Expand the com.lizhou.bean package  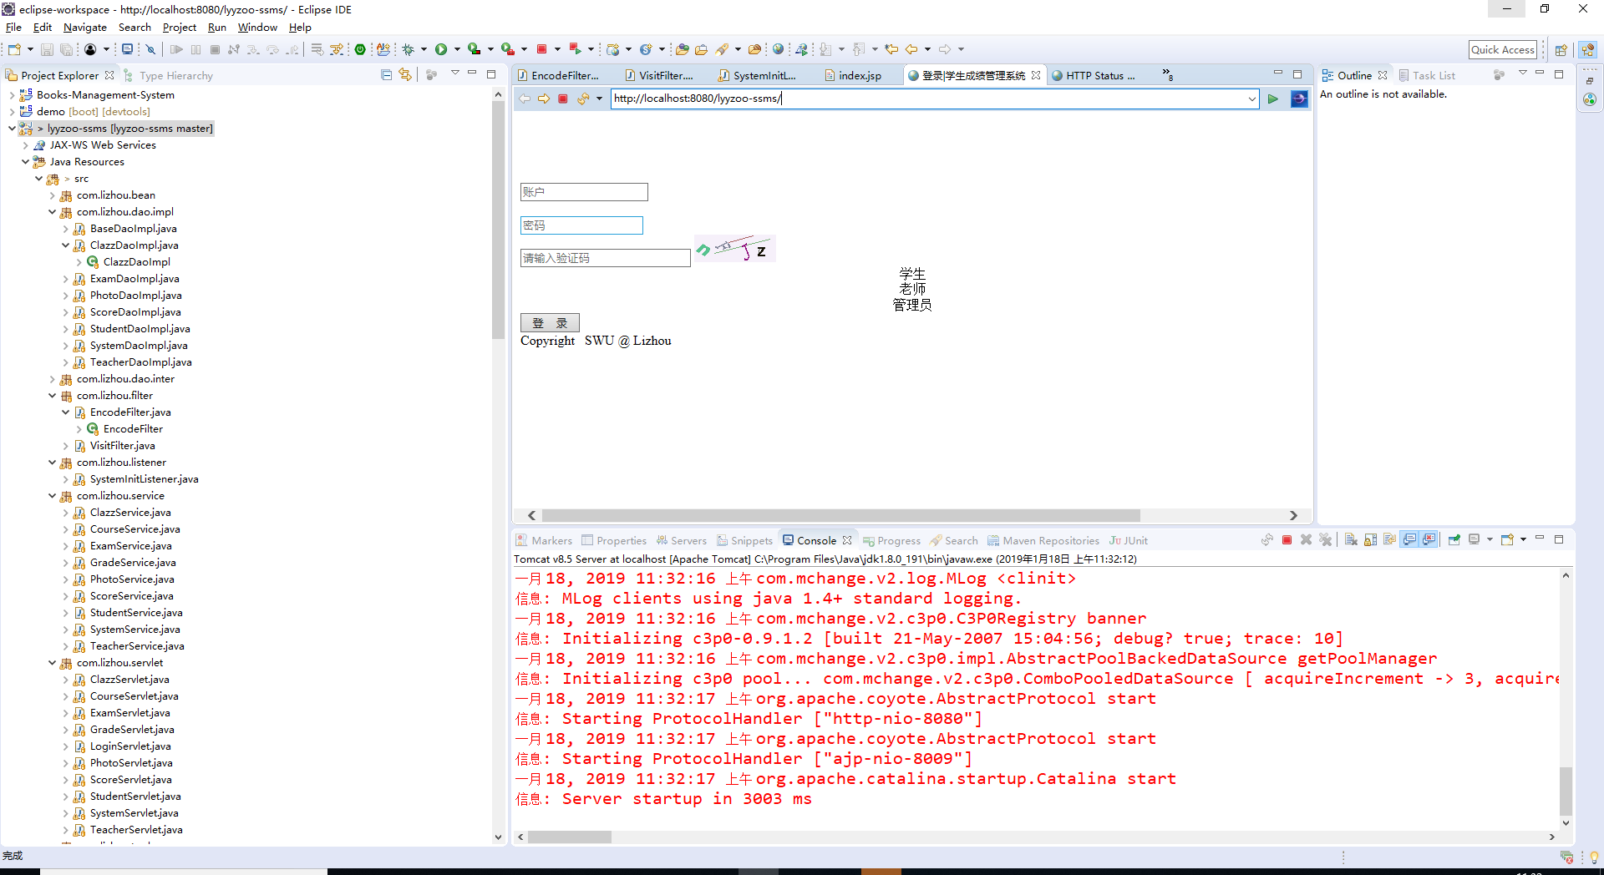pyautogui.click(x=53, y=195)
